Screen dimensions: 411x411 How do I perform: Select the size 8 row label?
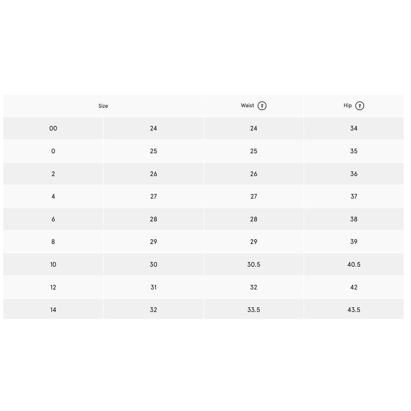53,242
